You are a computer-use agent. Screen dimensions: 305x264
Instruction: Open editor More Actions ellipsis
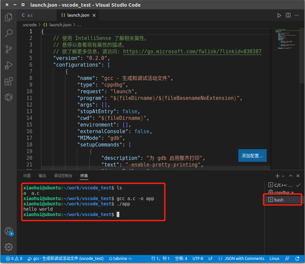297,15
